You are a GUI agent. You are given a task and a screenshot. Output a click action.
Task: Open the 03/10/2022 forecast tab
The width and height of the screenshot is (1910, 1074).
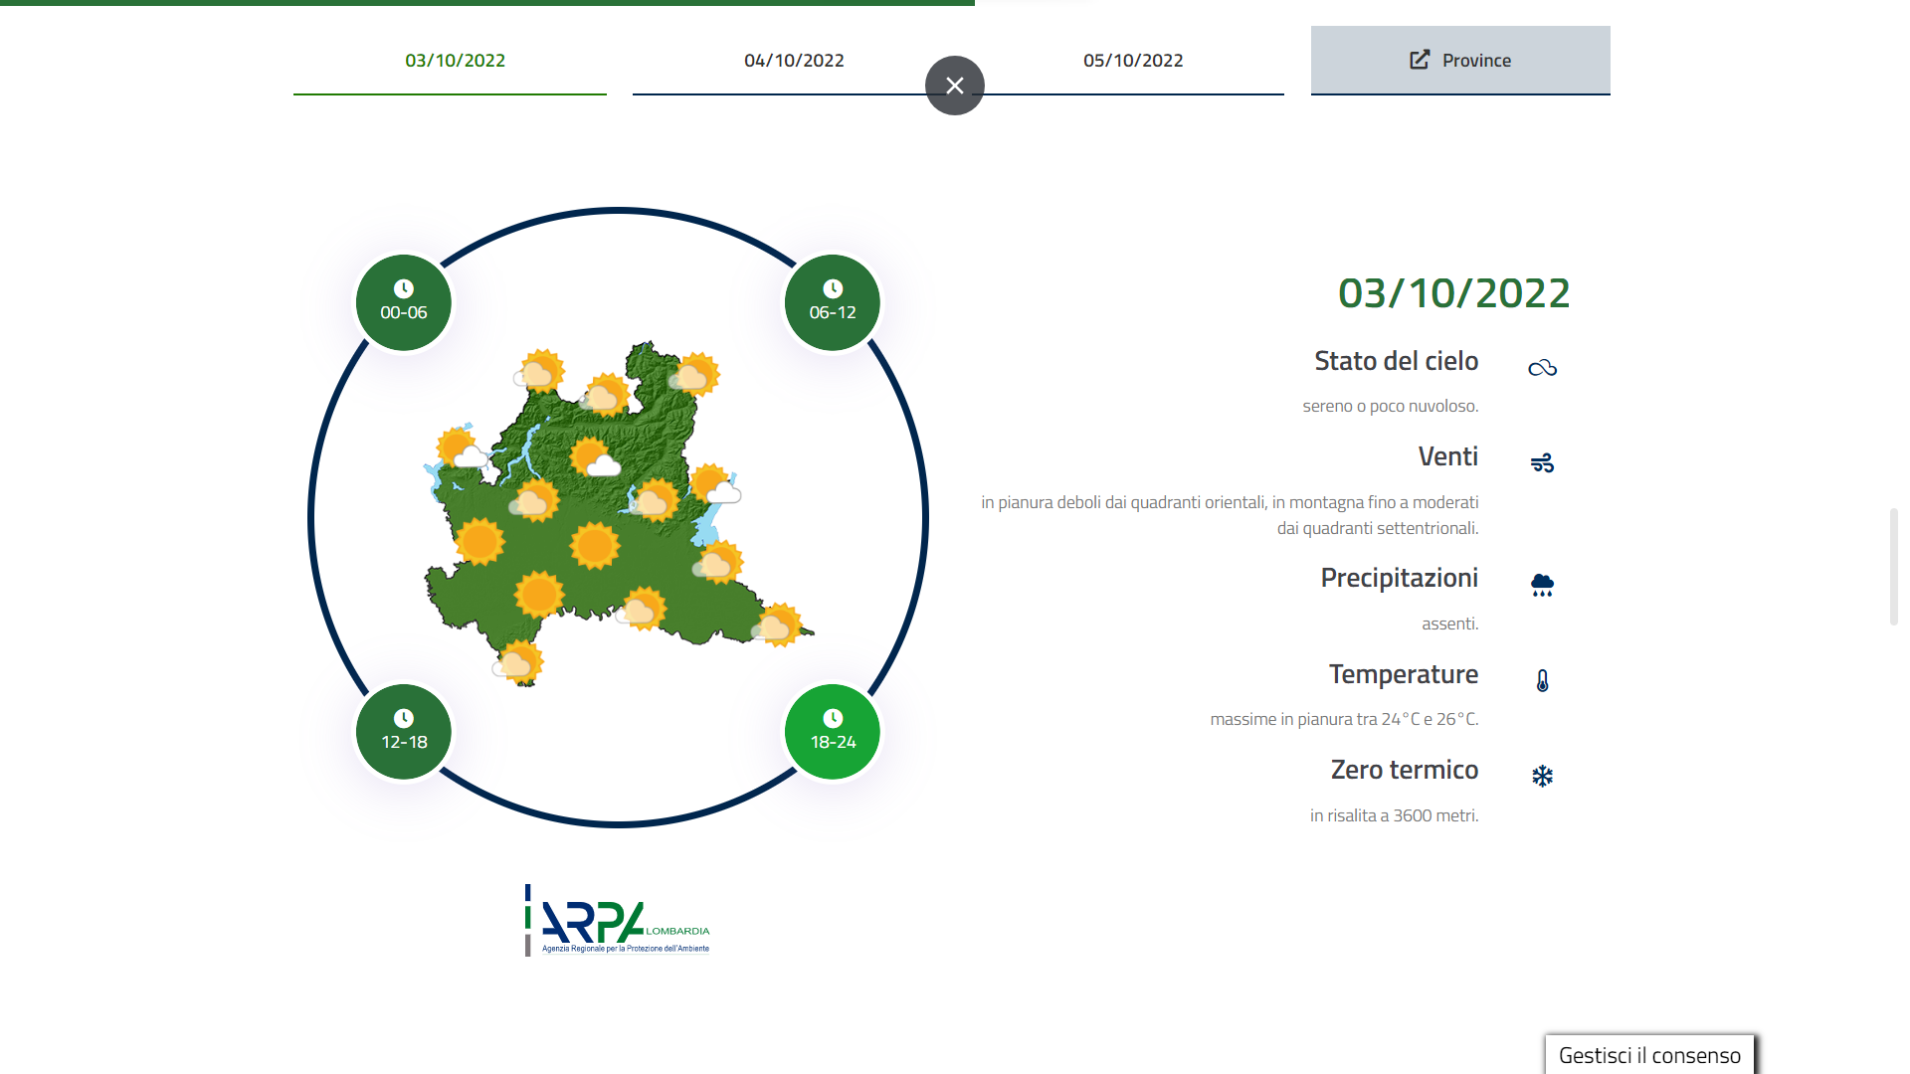[455, 61]
